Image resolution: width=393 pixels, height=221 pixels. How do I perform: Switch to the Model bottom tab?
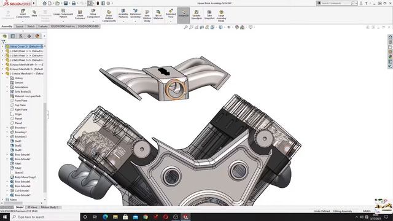click(20, 207)
